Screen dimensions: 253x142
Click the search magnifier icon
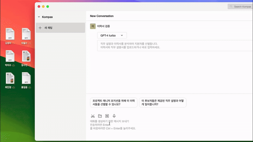coord(231,6)
